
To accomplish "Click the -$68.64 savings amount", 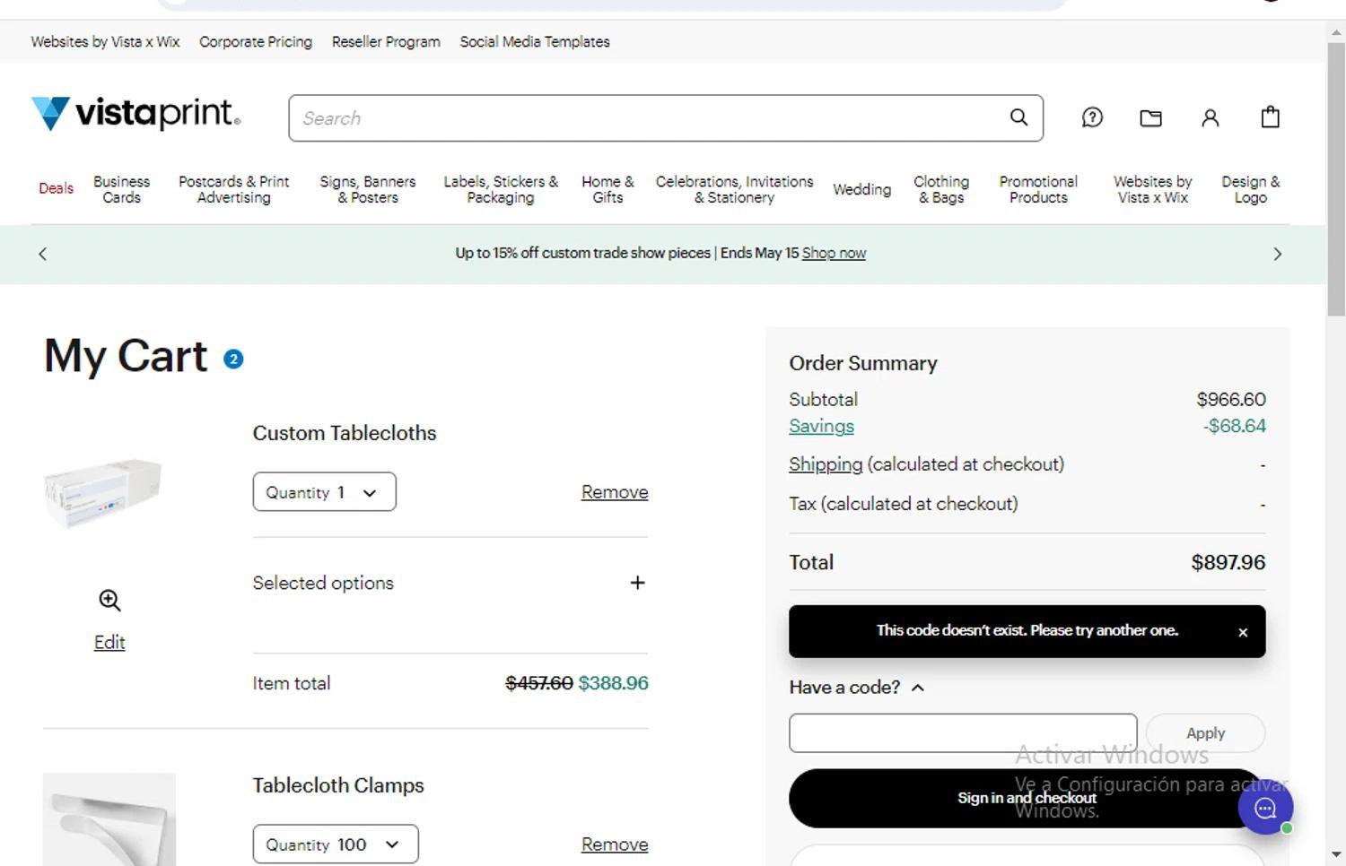I will click(x=1234, y=426).
